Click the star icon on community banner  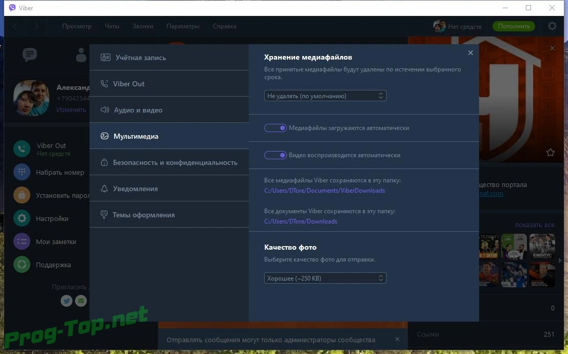pos(550,153)
